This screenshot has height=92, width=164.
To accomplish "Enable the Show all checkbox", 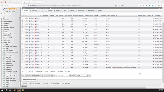I will click(24, 75).
